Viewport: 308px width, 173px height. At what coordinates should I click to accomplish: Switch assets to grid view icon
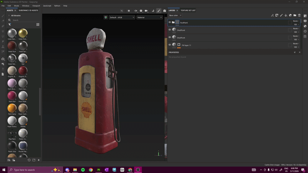[x=38, y=25]
